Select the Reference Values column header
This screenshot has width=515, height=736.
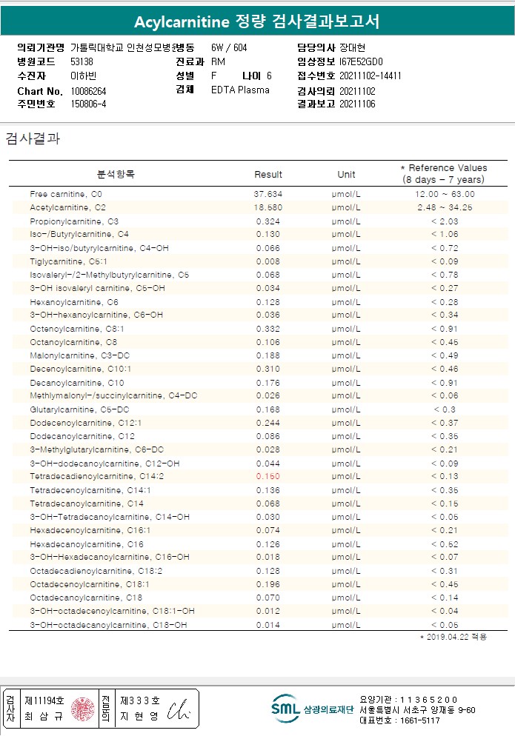coord(444,174)
